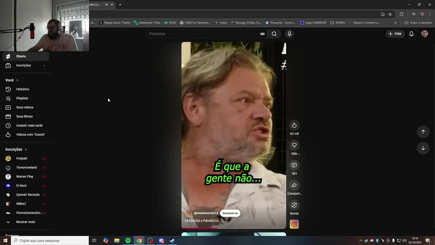Open Playlists in the sidebar
This screenshot has height=245, width=435.
[x=26, y=98]
